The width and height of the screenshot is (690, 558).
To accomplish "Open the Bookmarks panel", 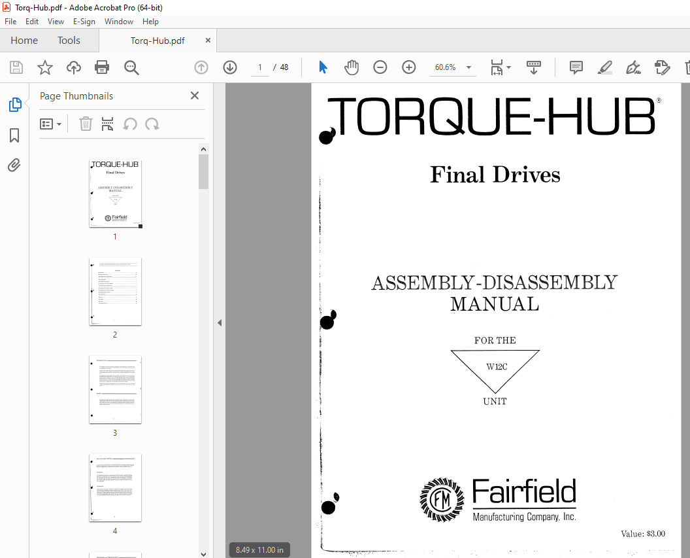I will pos(14,135).
